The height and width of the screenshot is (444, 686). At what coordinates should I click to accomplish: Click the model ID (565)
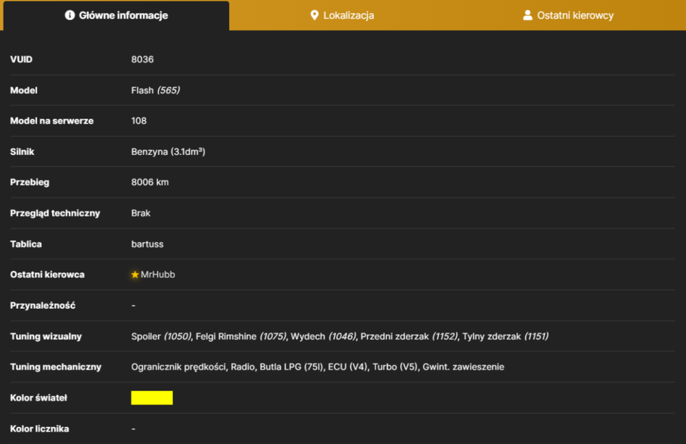[169, 90]
